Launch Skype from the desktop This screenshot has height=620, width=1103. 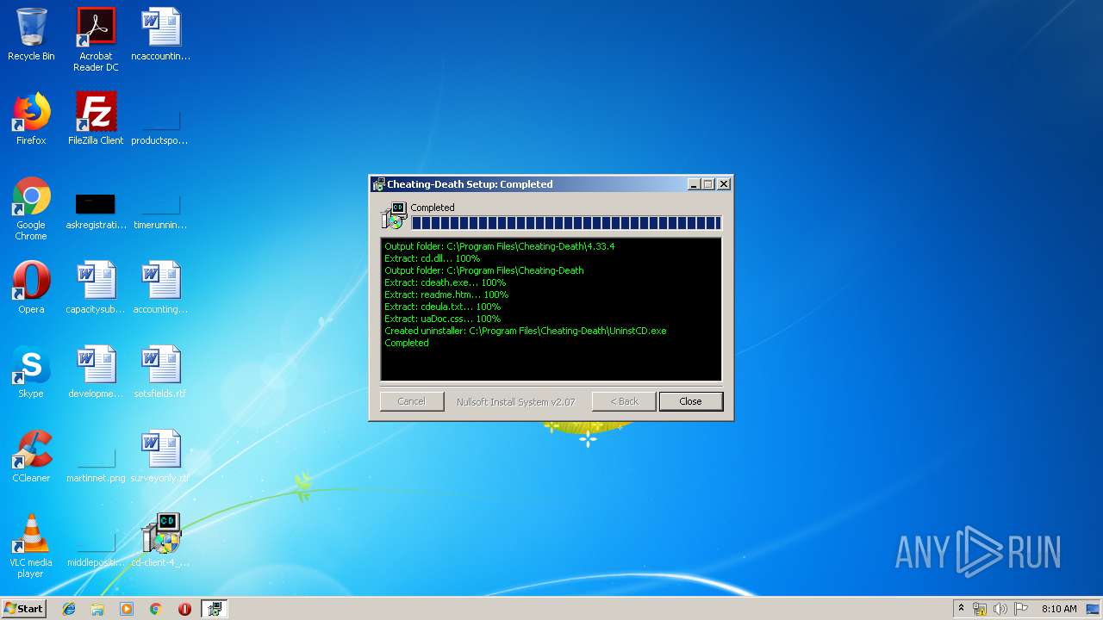click(31, 372)
